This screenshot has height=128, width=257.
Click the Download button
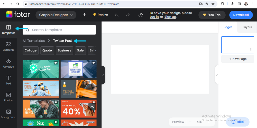tap(241, 15)
